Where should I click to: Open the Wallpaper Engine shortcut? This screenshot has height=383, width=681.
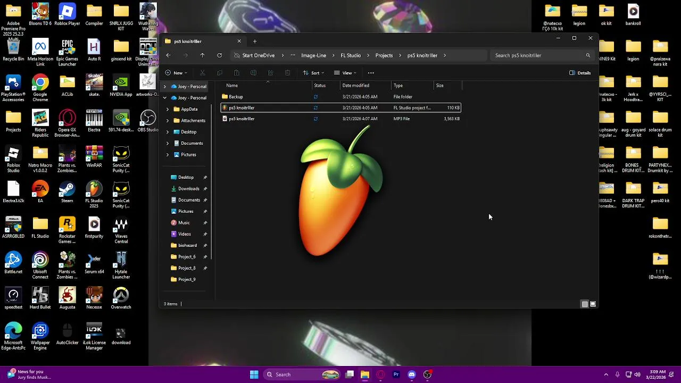[x=40, y=336]
